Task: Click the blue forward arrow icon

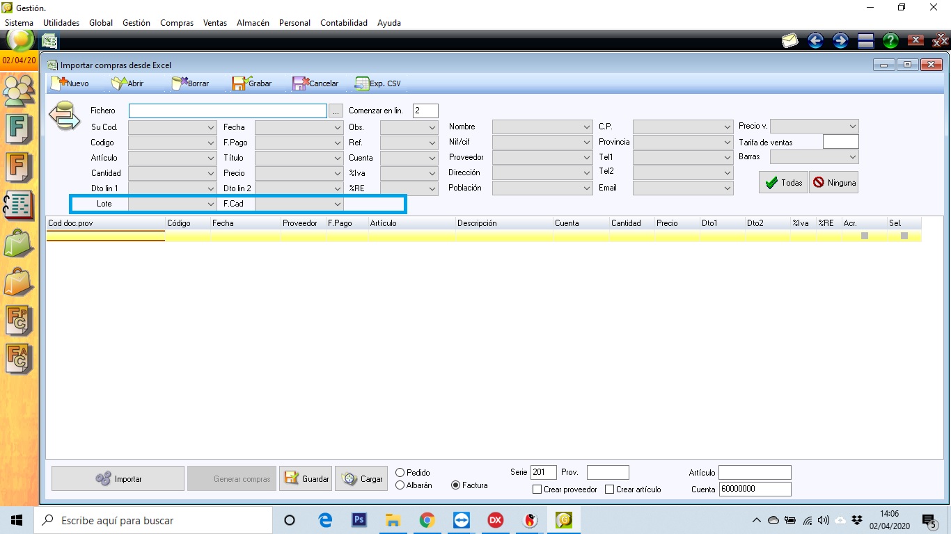Action: click(840, 40)
